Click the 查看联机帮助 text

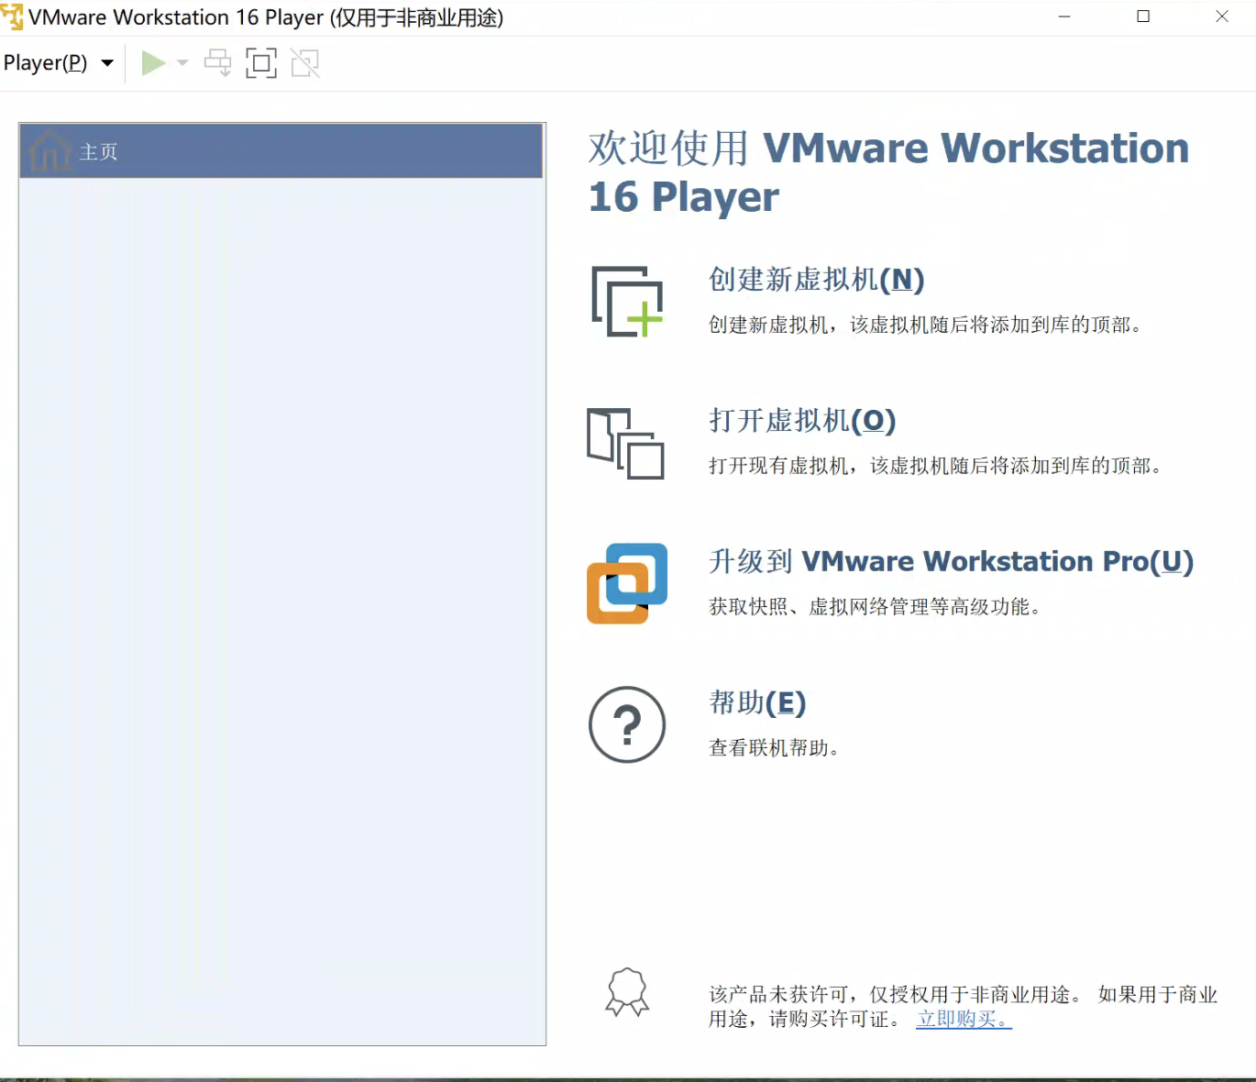point(775,748)
